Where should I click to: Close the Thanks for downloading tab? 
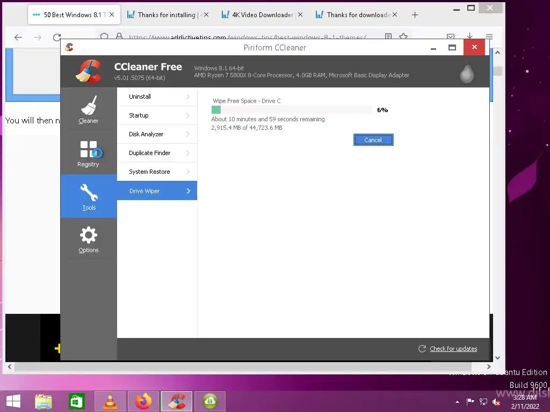coord(395,14)
